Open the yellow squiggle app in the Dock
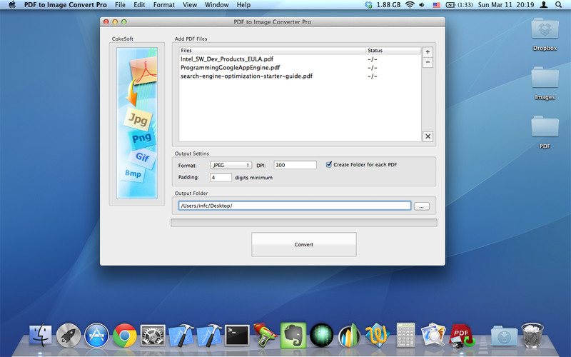Viewport: 571px width, 357px height. 378,335
